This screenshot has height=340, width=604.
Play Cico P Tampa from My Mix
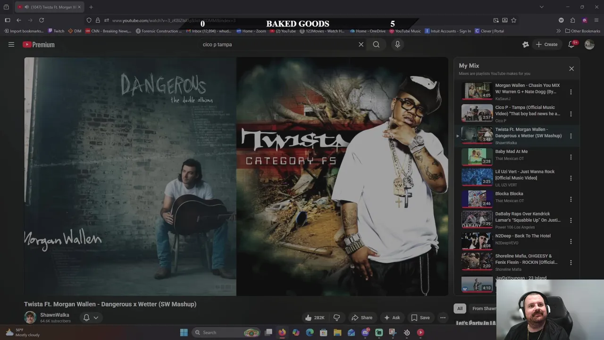(x=477, y=113)
